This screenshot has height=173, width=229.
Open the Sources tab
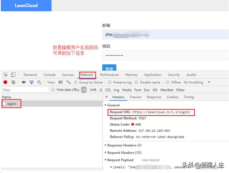tap(68, 75)
